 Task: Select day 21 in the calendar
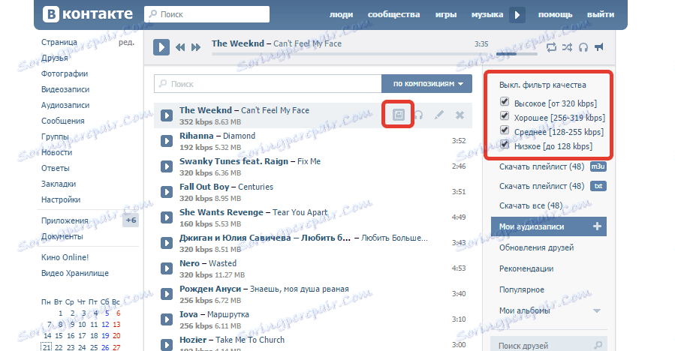47,346
